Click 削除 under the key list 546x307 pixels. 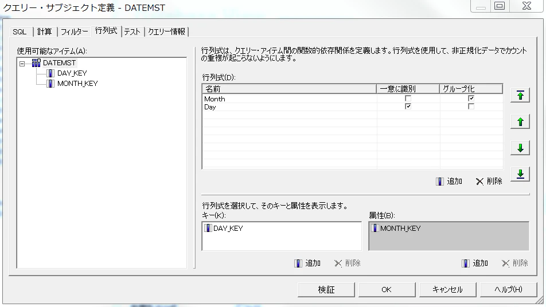[x=348, y=263]
